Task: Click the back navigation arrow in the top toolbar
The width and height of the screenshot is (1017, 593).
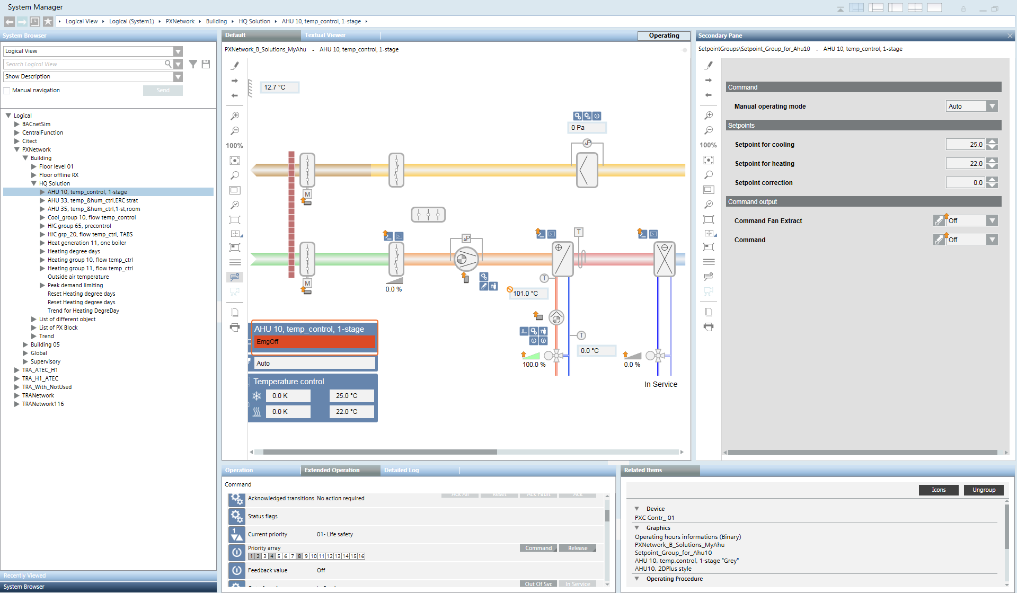Action: [x=10, y=22]
